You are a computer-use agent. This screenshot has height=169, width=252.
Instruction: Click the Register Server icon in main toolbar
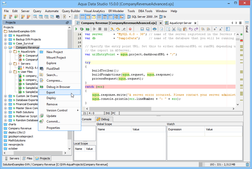pos(5,17)
